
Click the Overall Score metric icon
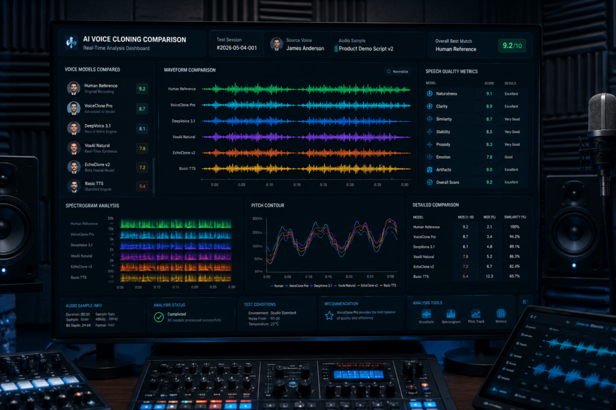(x=430, y=182)
